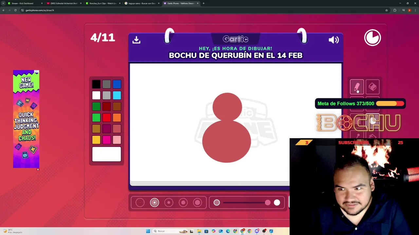The height and width of the screenshot is (235, 419).
Task: Open the Chrome profile avatar
Action: coord(410,10)
